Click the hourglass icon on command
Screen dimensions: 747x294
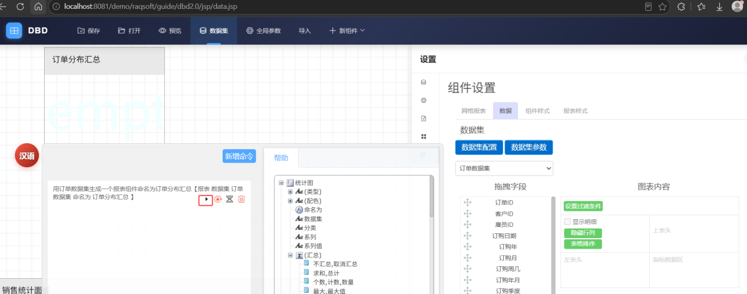click(x=230, y=200)
